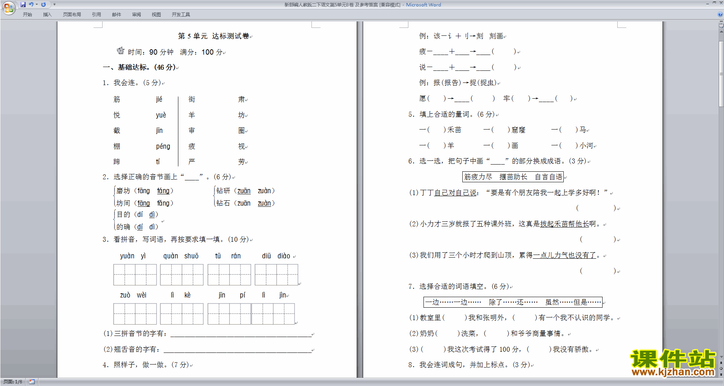This screenshot has height=386, width=724.
Task: Click the title 第5单元 达标测试卷
Action: [x=214, y=36]
